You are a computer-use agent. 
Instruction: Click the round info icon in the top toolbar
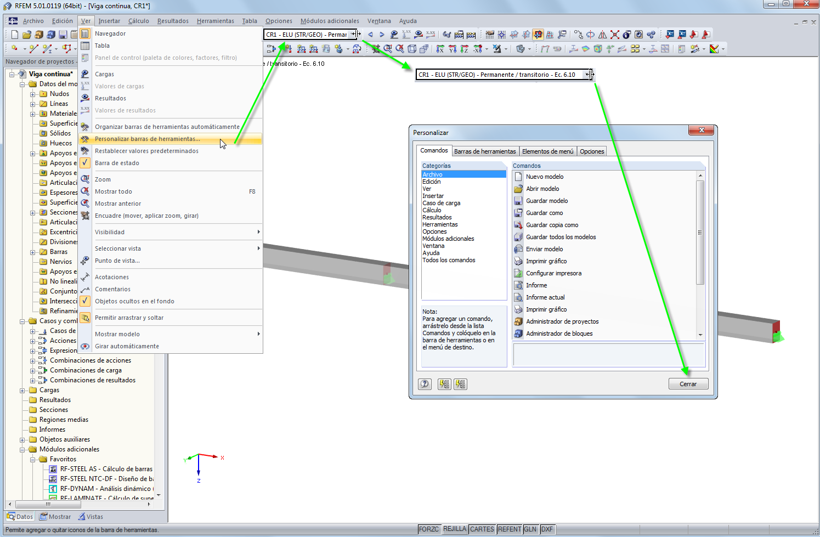tap(626, 35)
